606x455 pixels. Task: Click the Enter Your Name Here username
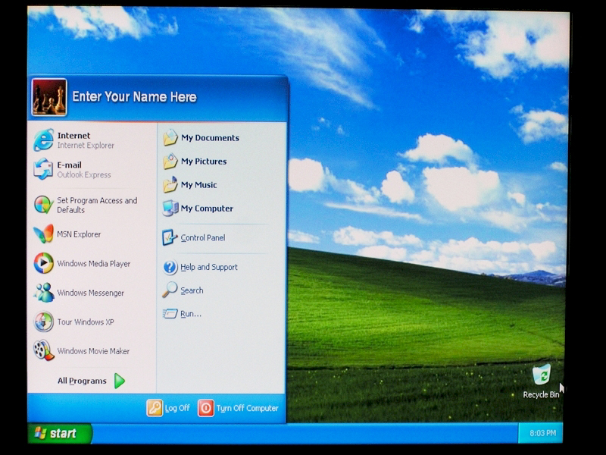coord(135,97)
